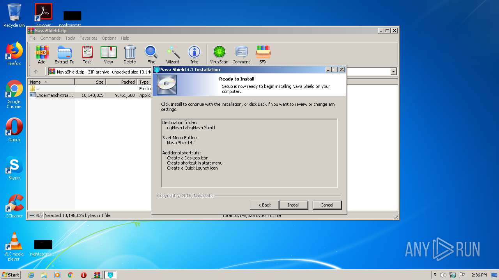Click the Windows Explorer taskbar icon

[44, 275]
